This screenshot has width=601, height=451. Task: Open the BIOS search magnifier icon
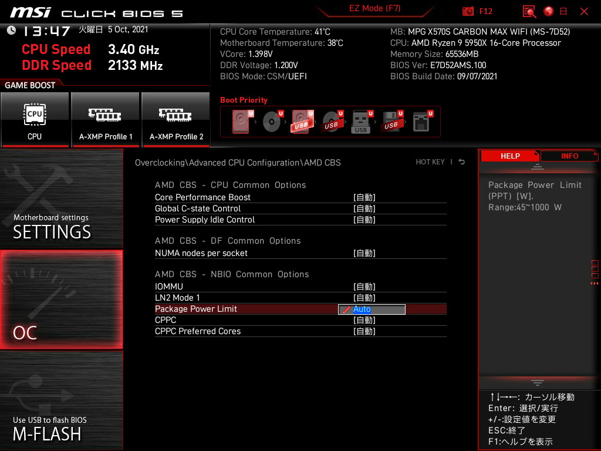(x=529, y=12)
